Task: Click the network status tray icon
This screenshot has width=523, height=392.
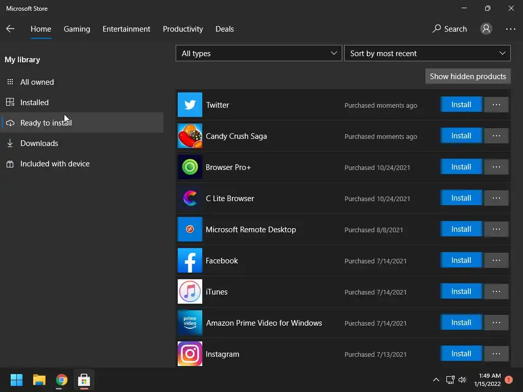Action: click(450, 380)
